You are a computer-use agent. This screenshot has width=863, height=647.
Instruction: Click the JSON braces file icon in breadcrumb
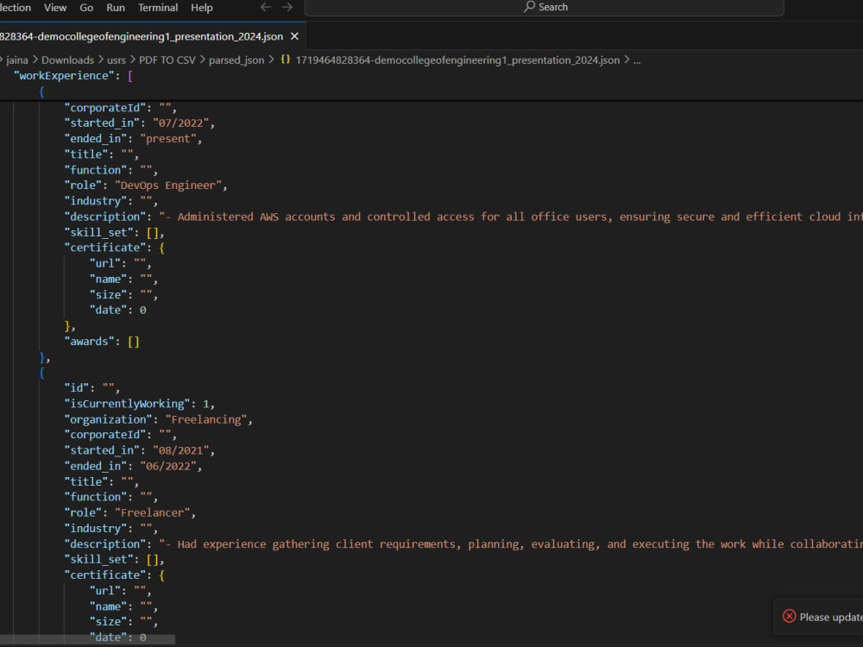285,60
